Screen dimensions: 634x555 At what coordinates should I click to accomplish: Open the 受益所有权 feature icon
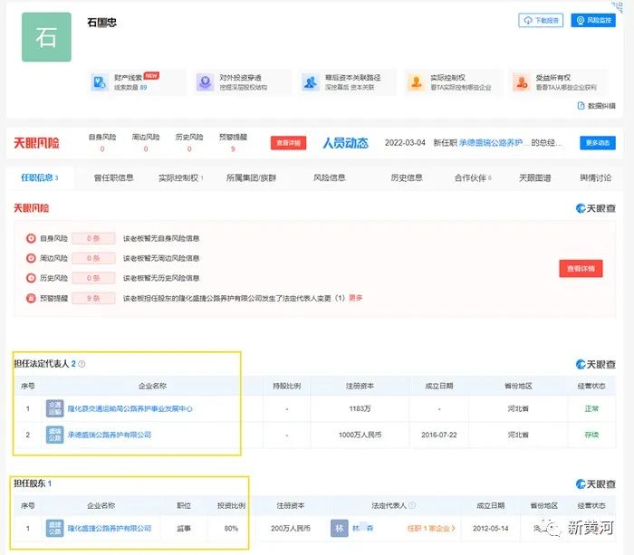521,82
